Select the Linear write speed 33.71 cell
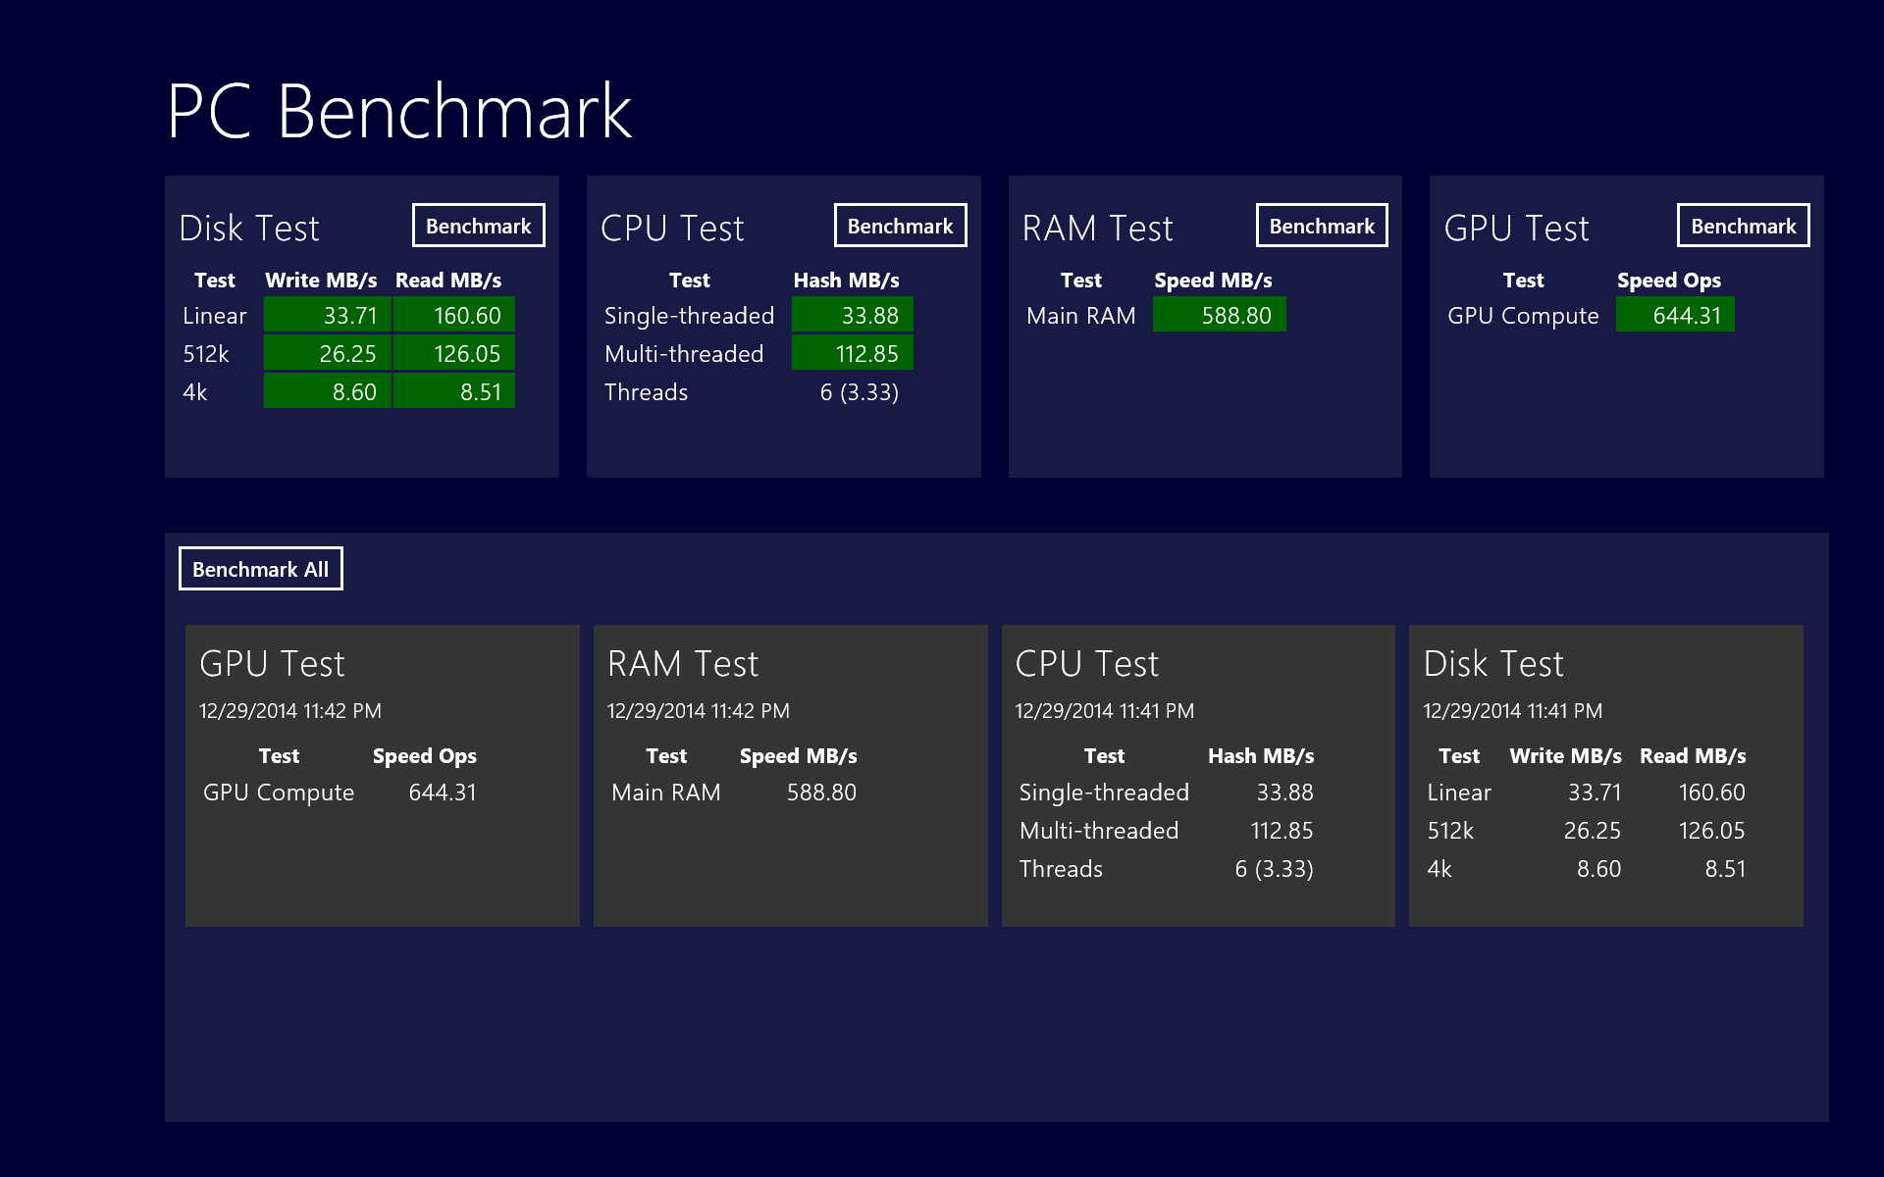 tap(328, 315)
